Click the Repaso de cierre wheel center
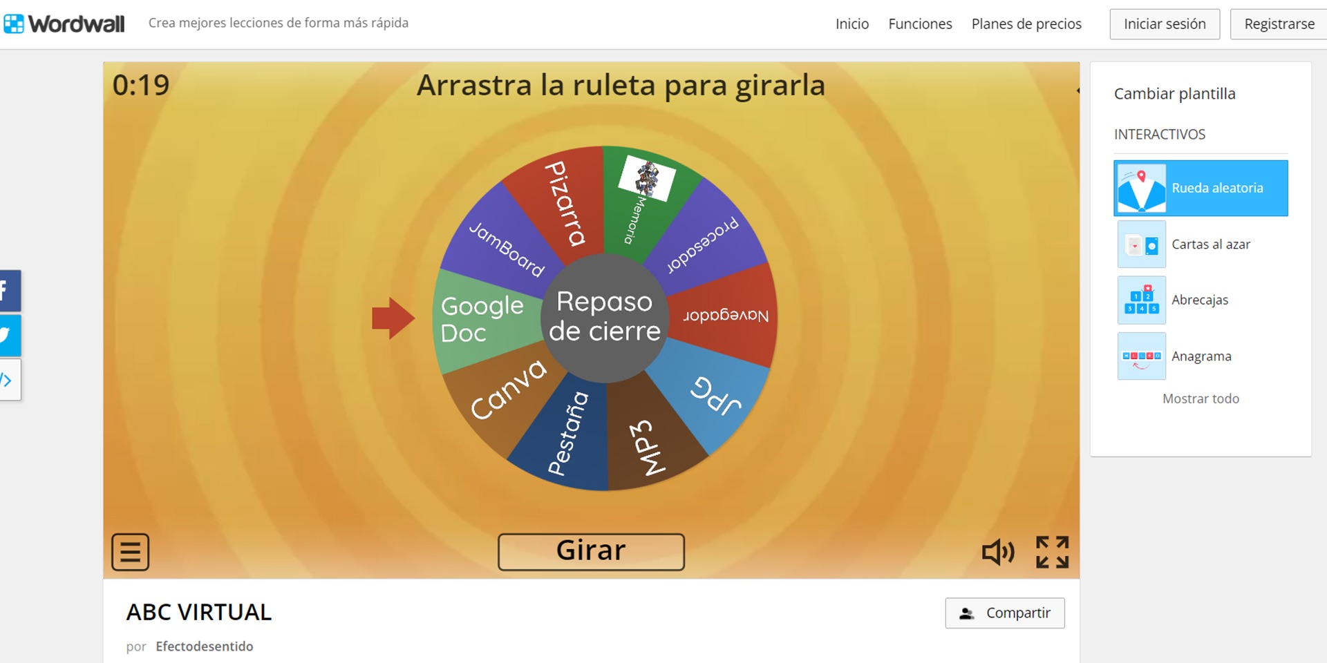Image resolution: width=1327 pixels, height=663 pixels. (605, 318)
